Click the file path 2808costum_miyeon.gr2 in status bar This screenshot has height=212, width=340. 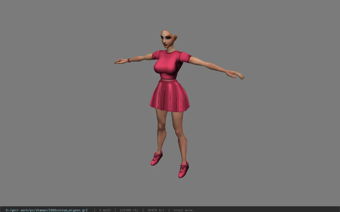pos(47,210)
